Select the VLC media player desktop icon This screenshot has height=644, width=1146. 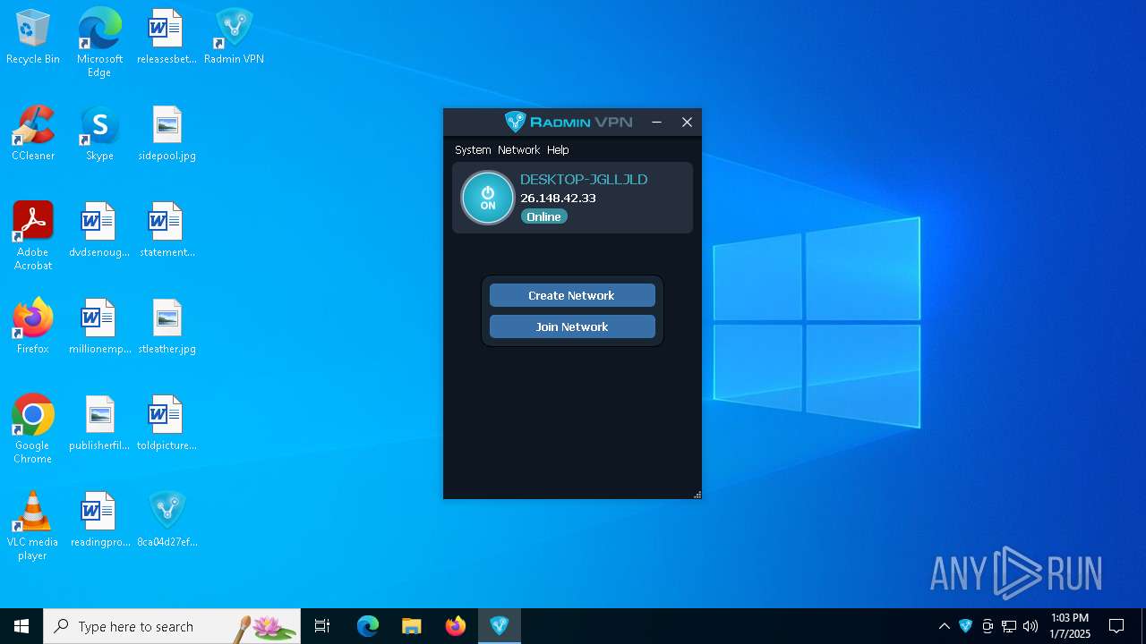point(33,526)
